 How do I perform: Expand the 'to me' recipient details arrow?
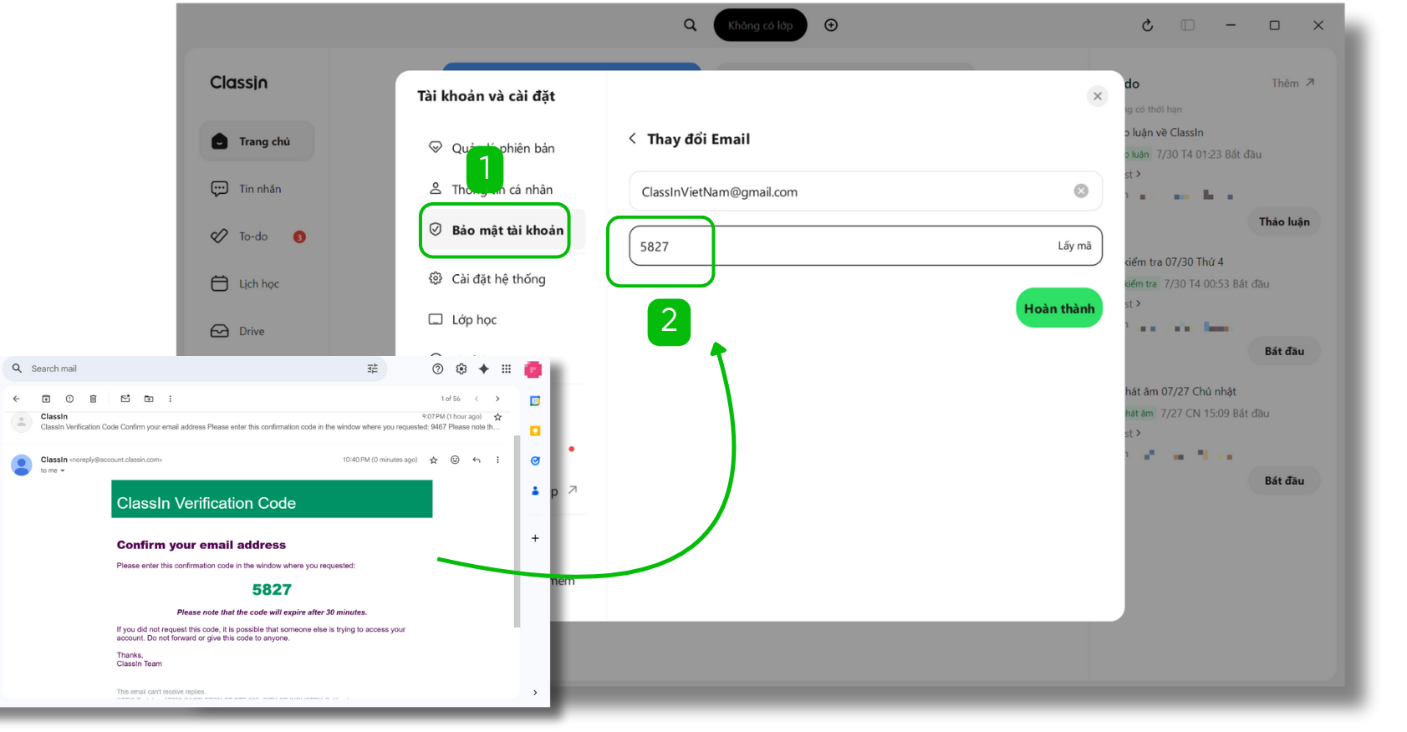[x=63, y=471]
